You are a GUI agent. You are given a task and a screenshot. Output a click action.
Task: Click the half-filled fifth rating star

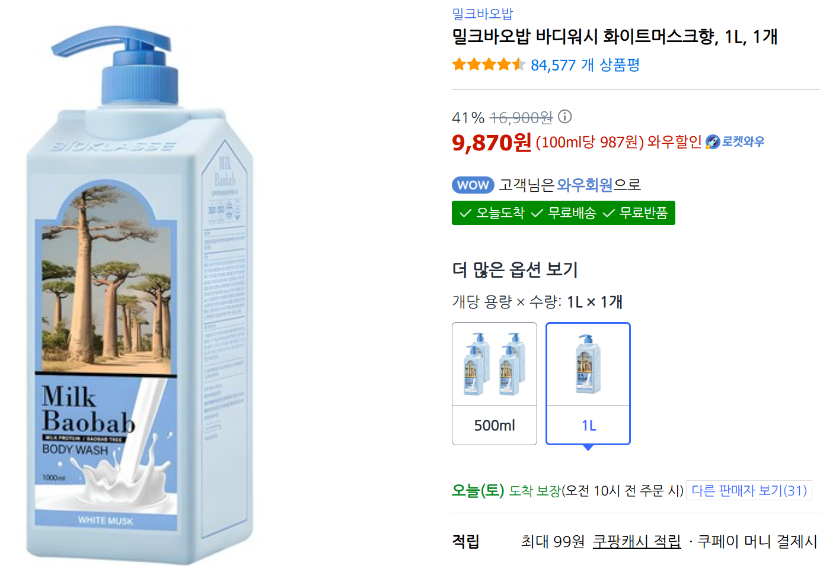point(519,64)
